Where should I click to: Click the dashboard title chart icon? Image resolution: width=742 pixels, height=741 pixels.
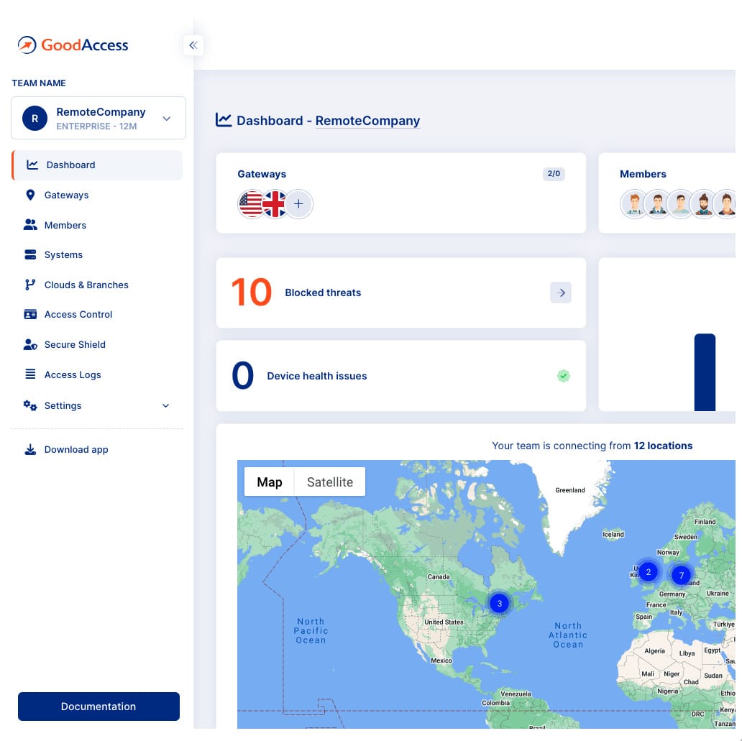click(x=224, y=120)
